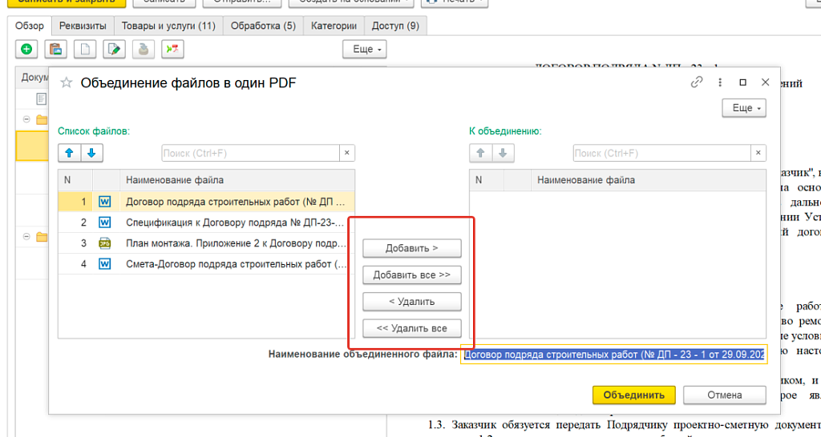The image size is (821, 437).
Task: Click the copy link chain icon
Action: pos(697,82)
